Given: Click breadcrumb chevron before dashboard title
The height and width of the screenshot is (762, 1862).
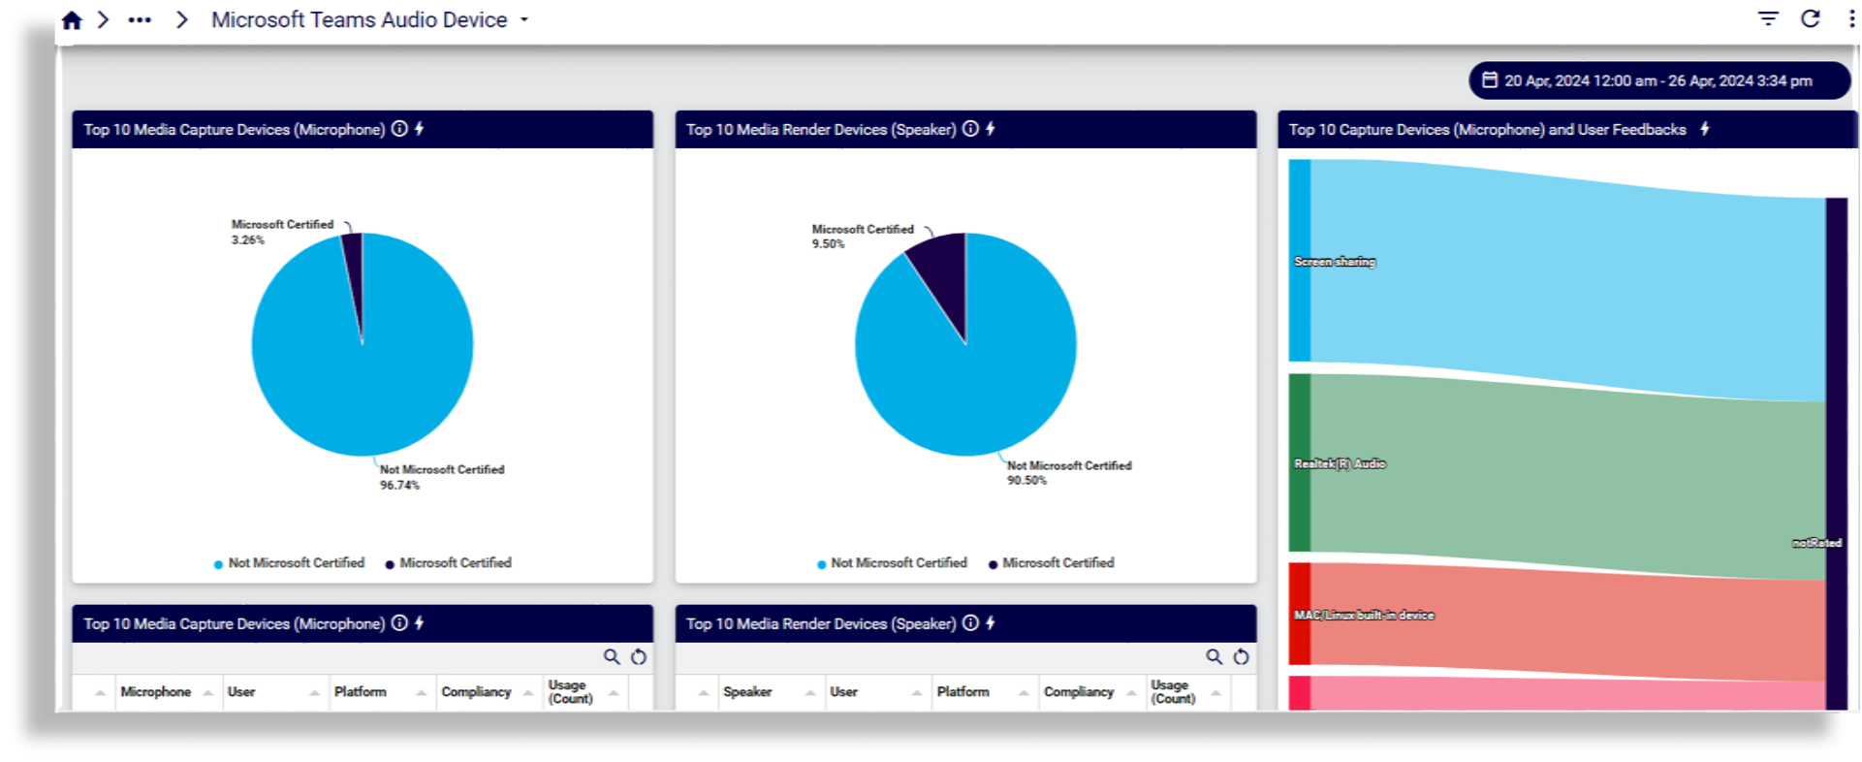Looking at the screenshot, I should [181, 20].
